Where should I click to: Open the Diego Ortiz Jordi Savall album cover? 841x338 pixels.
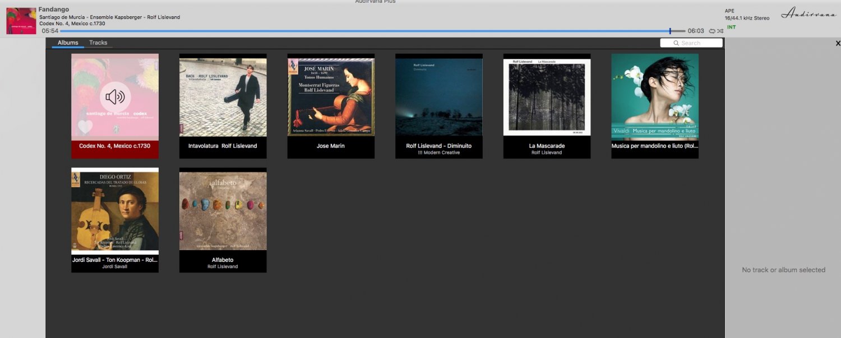coord(115,211)
